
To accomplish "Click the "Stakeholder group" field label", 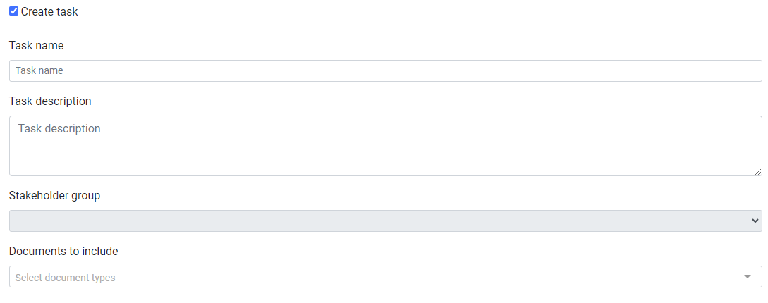I will tap(54, 196).
